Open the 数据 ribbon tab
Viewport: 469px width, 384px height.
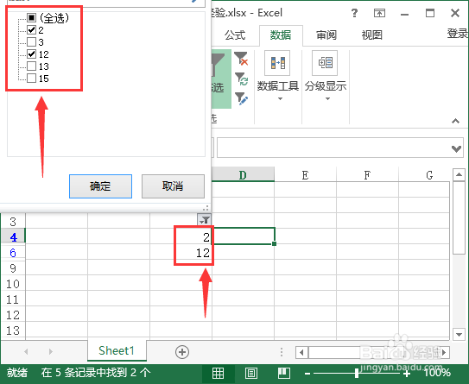(x=281, y=35)
